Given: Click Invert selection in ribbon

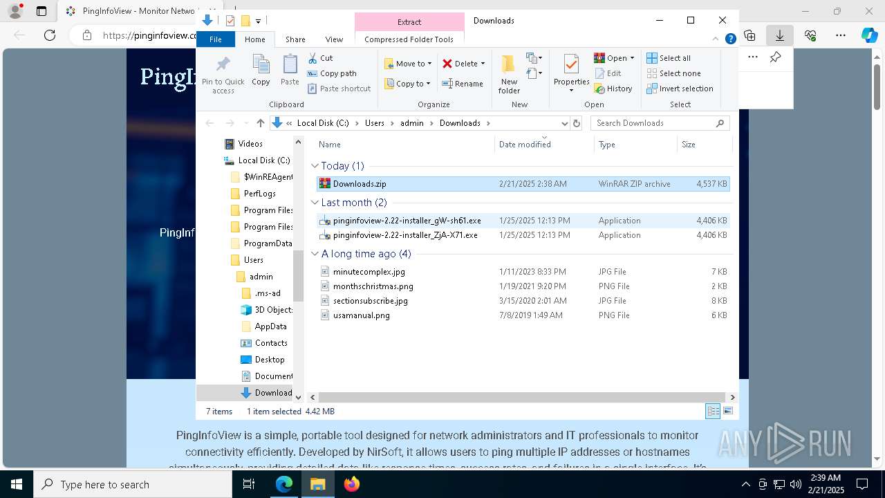Looking at the screenshot, I should pyautogui.click(x=680, y=89).
